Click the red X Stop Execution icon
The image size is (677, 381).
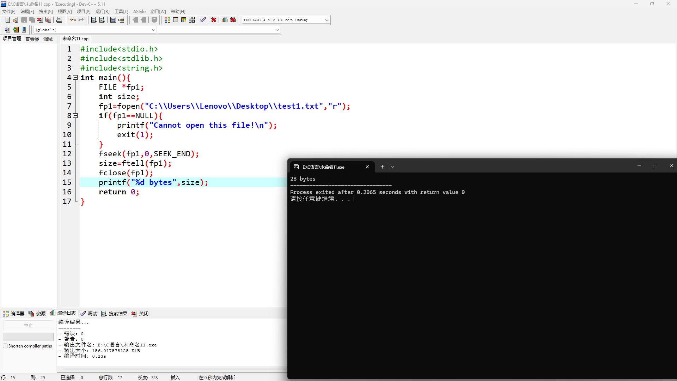[214, 20]
